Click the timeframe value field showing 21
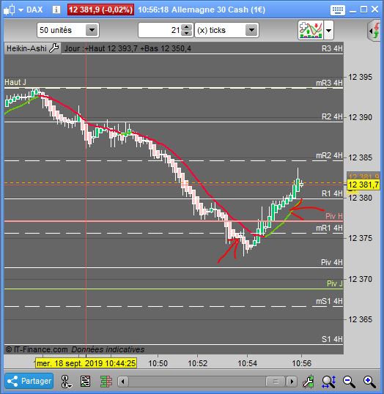Image resolution: width=384 pixels, height=394 pixels. [160, 30]
